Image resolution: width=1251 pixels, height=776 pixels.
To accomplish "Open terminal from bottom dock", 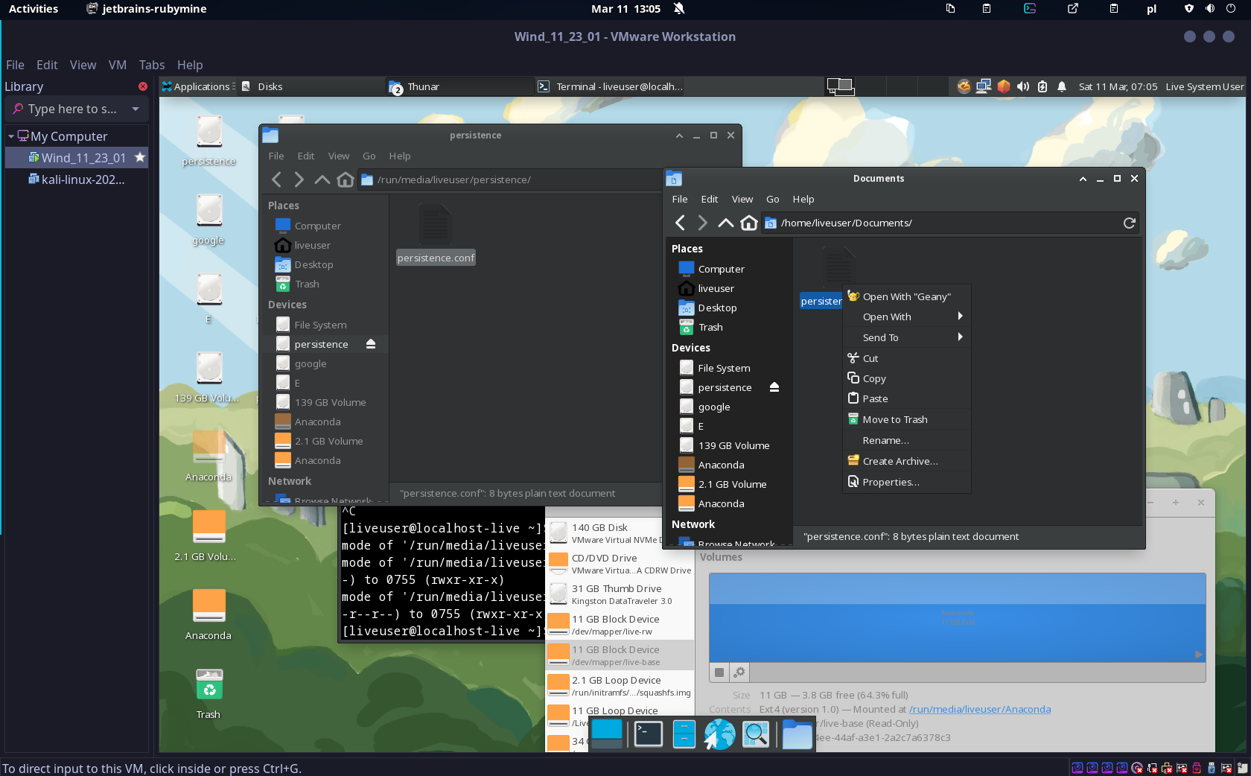I will pos(649,734).
